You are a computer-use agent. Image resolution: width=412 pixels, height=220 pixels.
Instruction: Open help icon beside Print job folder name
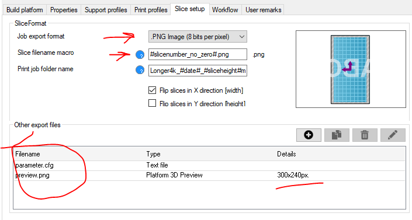pos(140,70)
